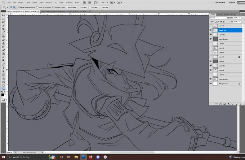Click Print Size button

(x=105, y=7)
